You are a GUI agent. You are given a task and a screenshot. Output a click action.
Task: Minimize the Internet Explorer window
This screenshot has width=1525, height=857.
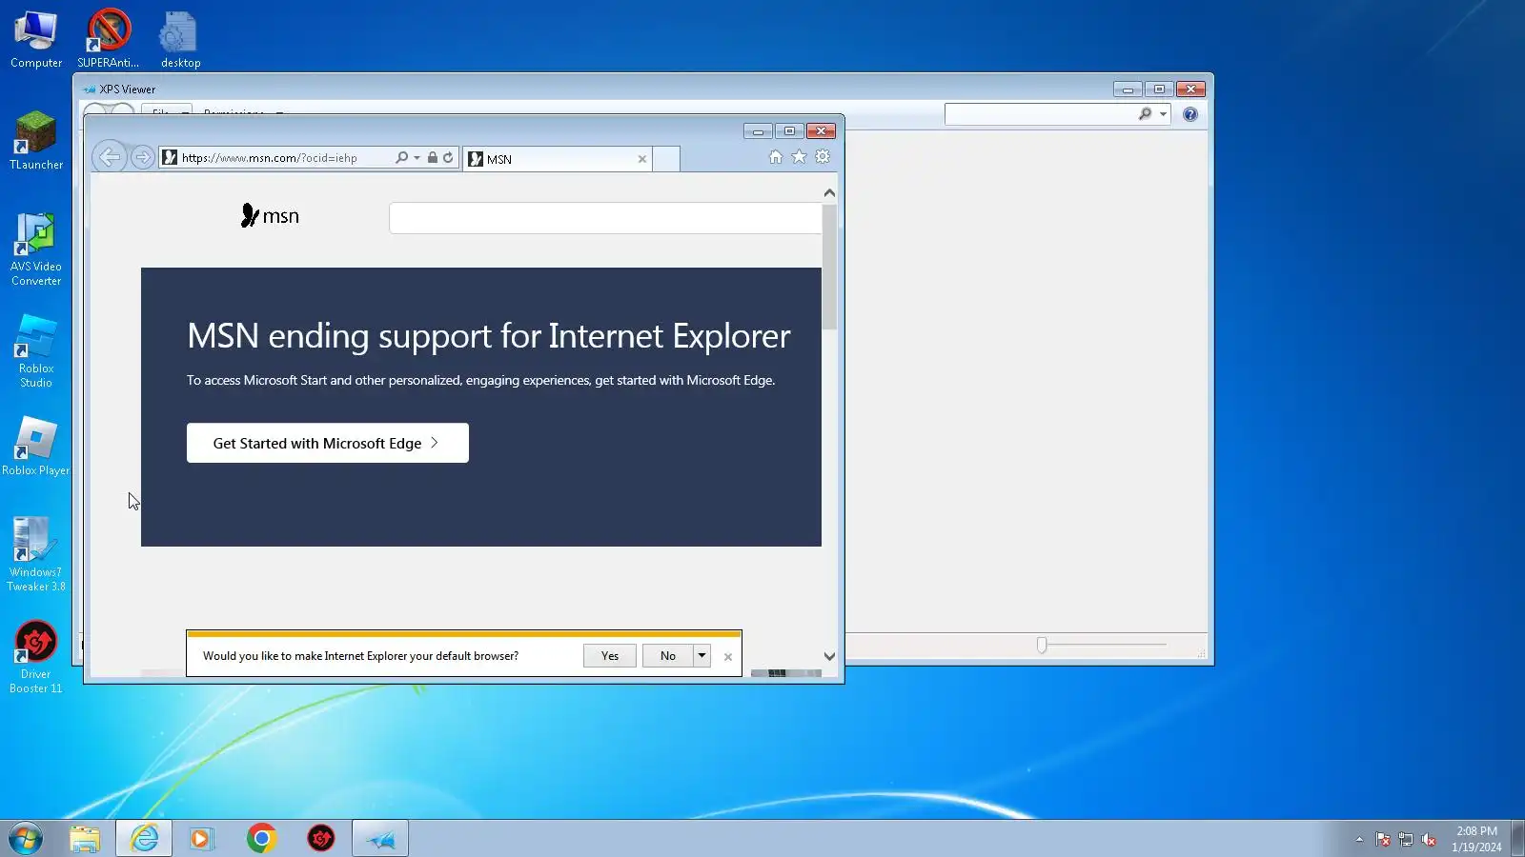click(x=758, y=131)
